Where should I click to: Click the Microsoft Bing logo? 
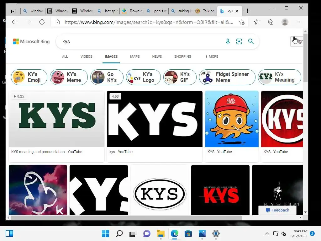tap(31, 41)
